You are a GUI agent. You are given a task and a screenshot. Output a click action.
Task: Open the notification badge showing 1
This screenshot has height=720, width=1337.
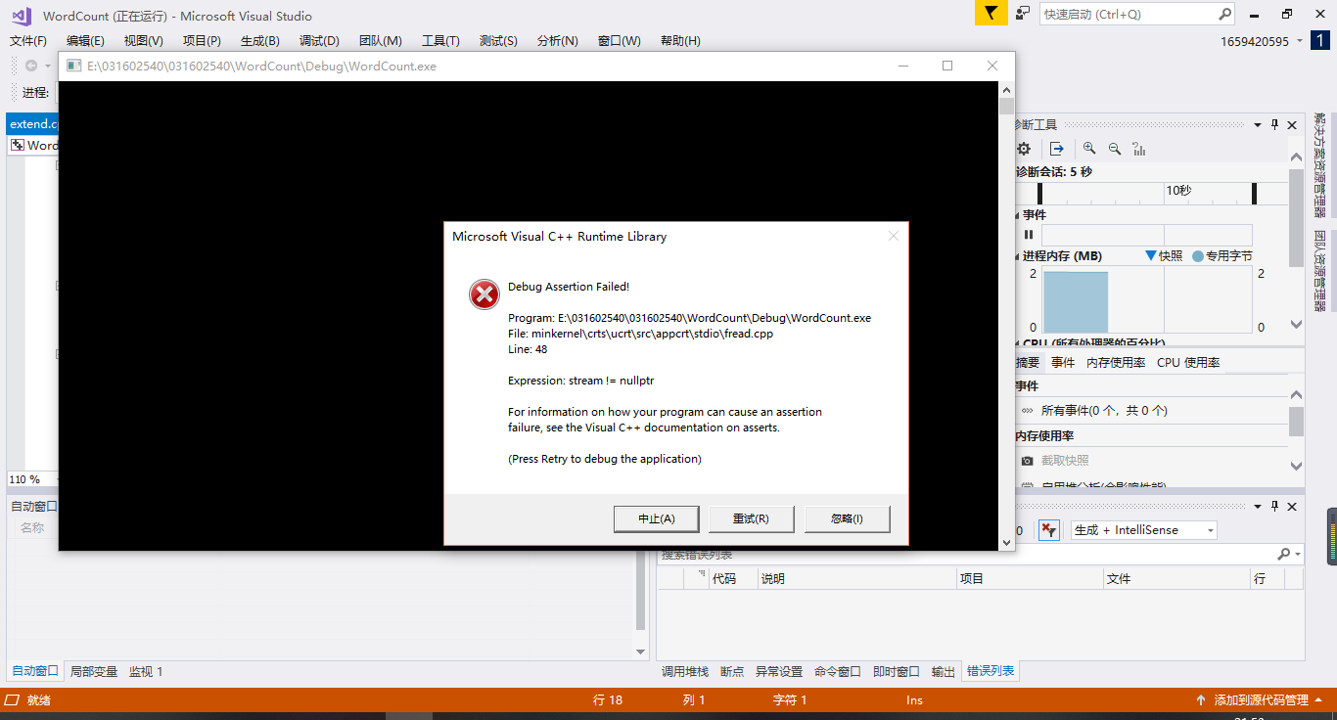click(x=1319, y=40)
